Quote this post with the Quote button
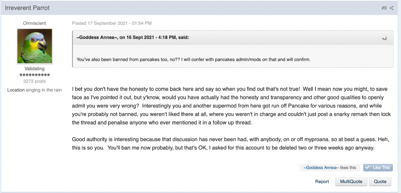Image resolution: width=401 pixels, height=193 pixels. (x=380, y=181)
